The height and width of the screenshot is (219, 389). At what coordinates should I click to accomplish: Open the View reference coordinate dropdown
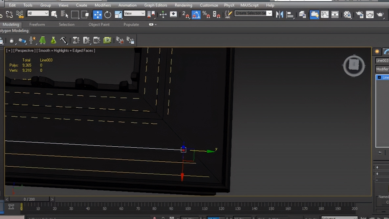pos(134,13)
